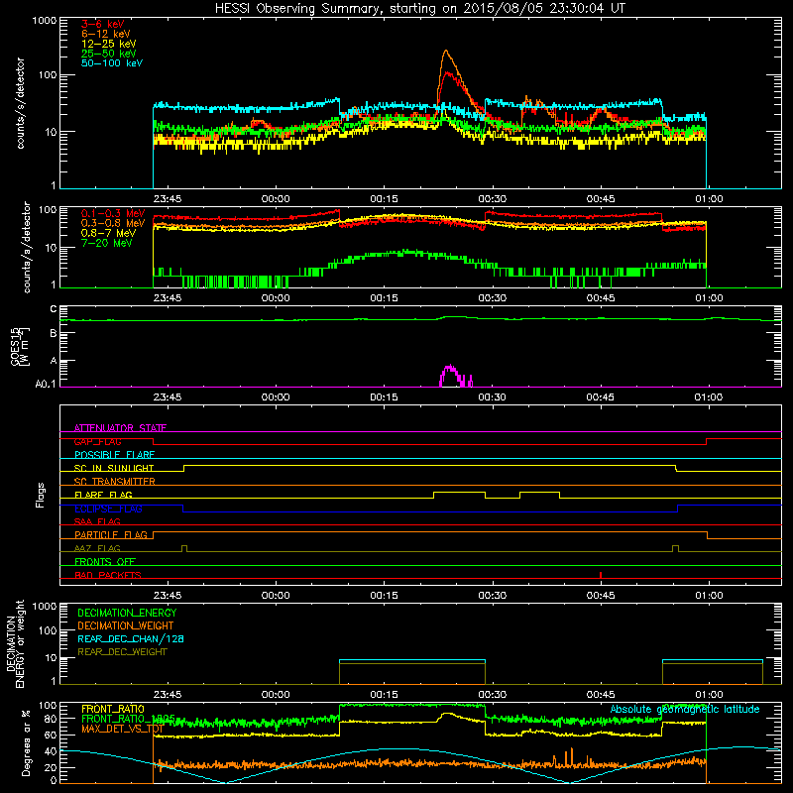Select the SC_TRANSMITTER flag label
This screenshot has height=793, width=793.
click(114, 481)
